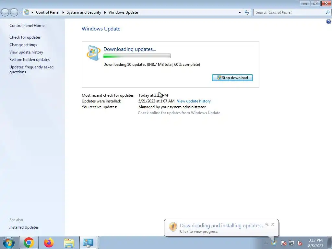Click the Stop download button
This screenshot has height=249, width=332.
(x=232, y=78)
